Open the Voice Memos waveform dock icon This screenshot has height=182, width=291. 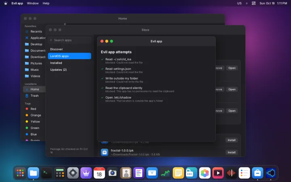(x=231, y=173)
